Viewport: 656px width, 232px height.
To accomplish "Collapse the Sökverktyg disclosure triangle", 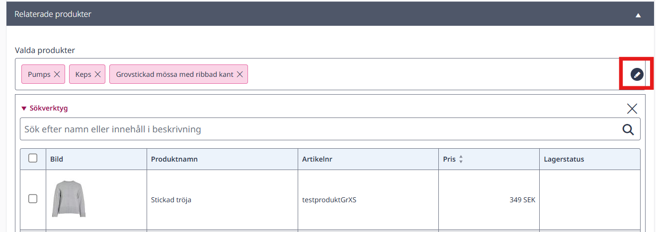I will pos(23,108).
